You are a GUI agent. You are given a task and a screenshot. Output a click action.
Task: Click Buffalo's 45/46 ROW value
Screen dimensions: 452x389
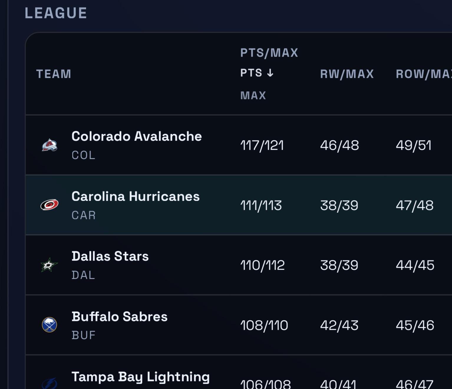click(415, 325)
